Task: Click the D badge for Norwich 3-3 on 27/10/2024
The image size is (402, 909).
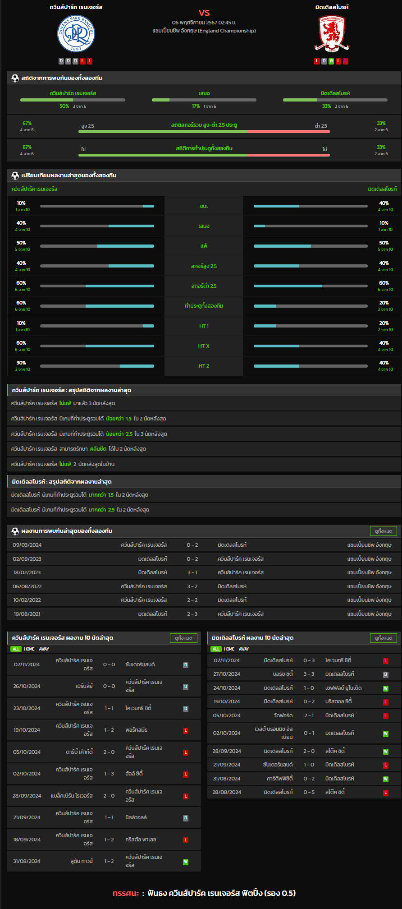Action: (x=386, y=674)
